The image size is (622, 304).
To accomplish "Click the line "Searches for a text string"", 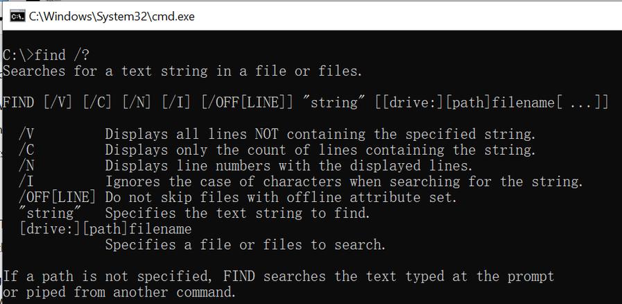I will point(182,71).
